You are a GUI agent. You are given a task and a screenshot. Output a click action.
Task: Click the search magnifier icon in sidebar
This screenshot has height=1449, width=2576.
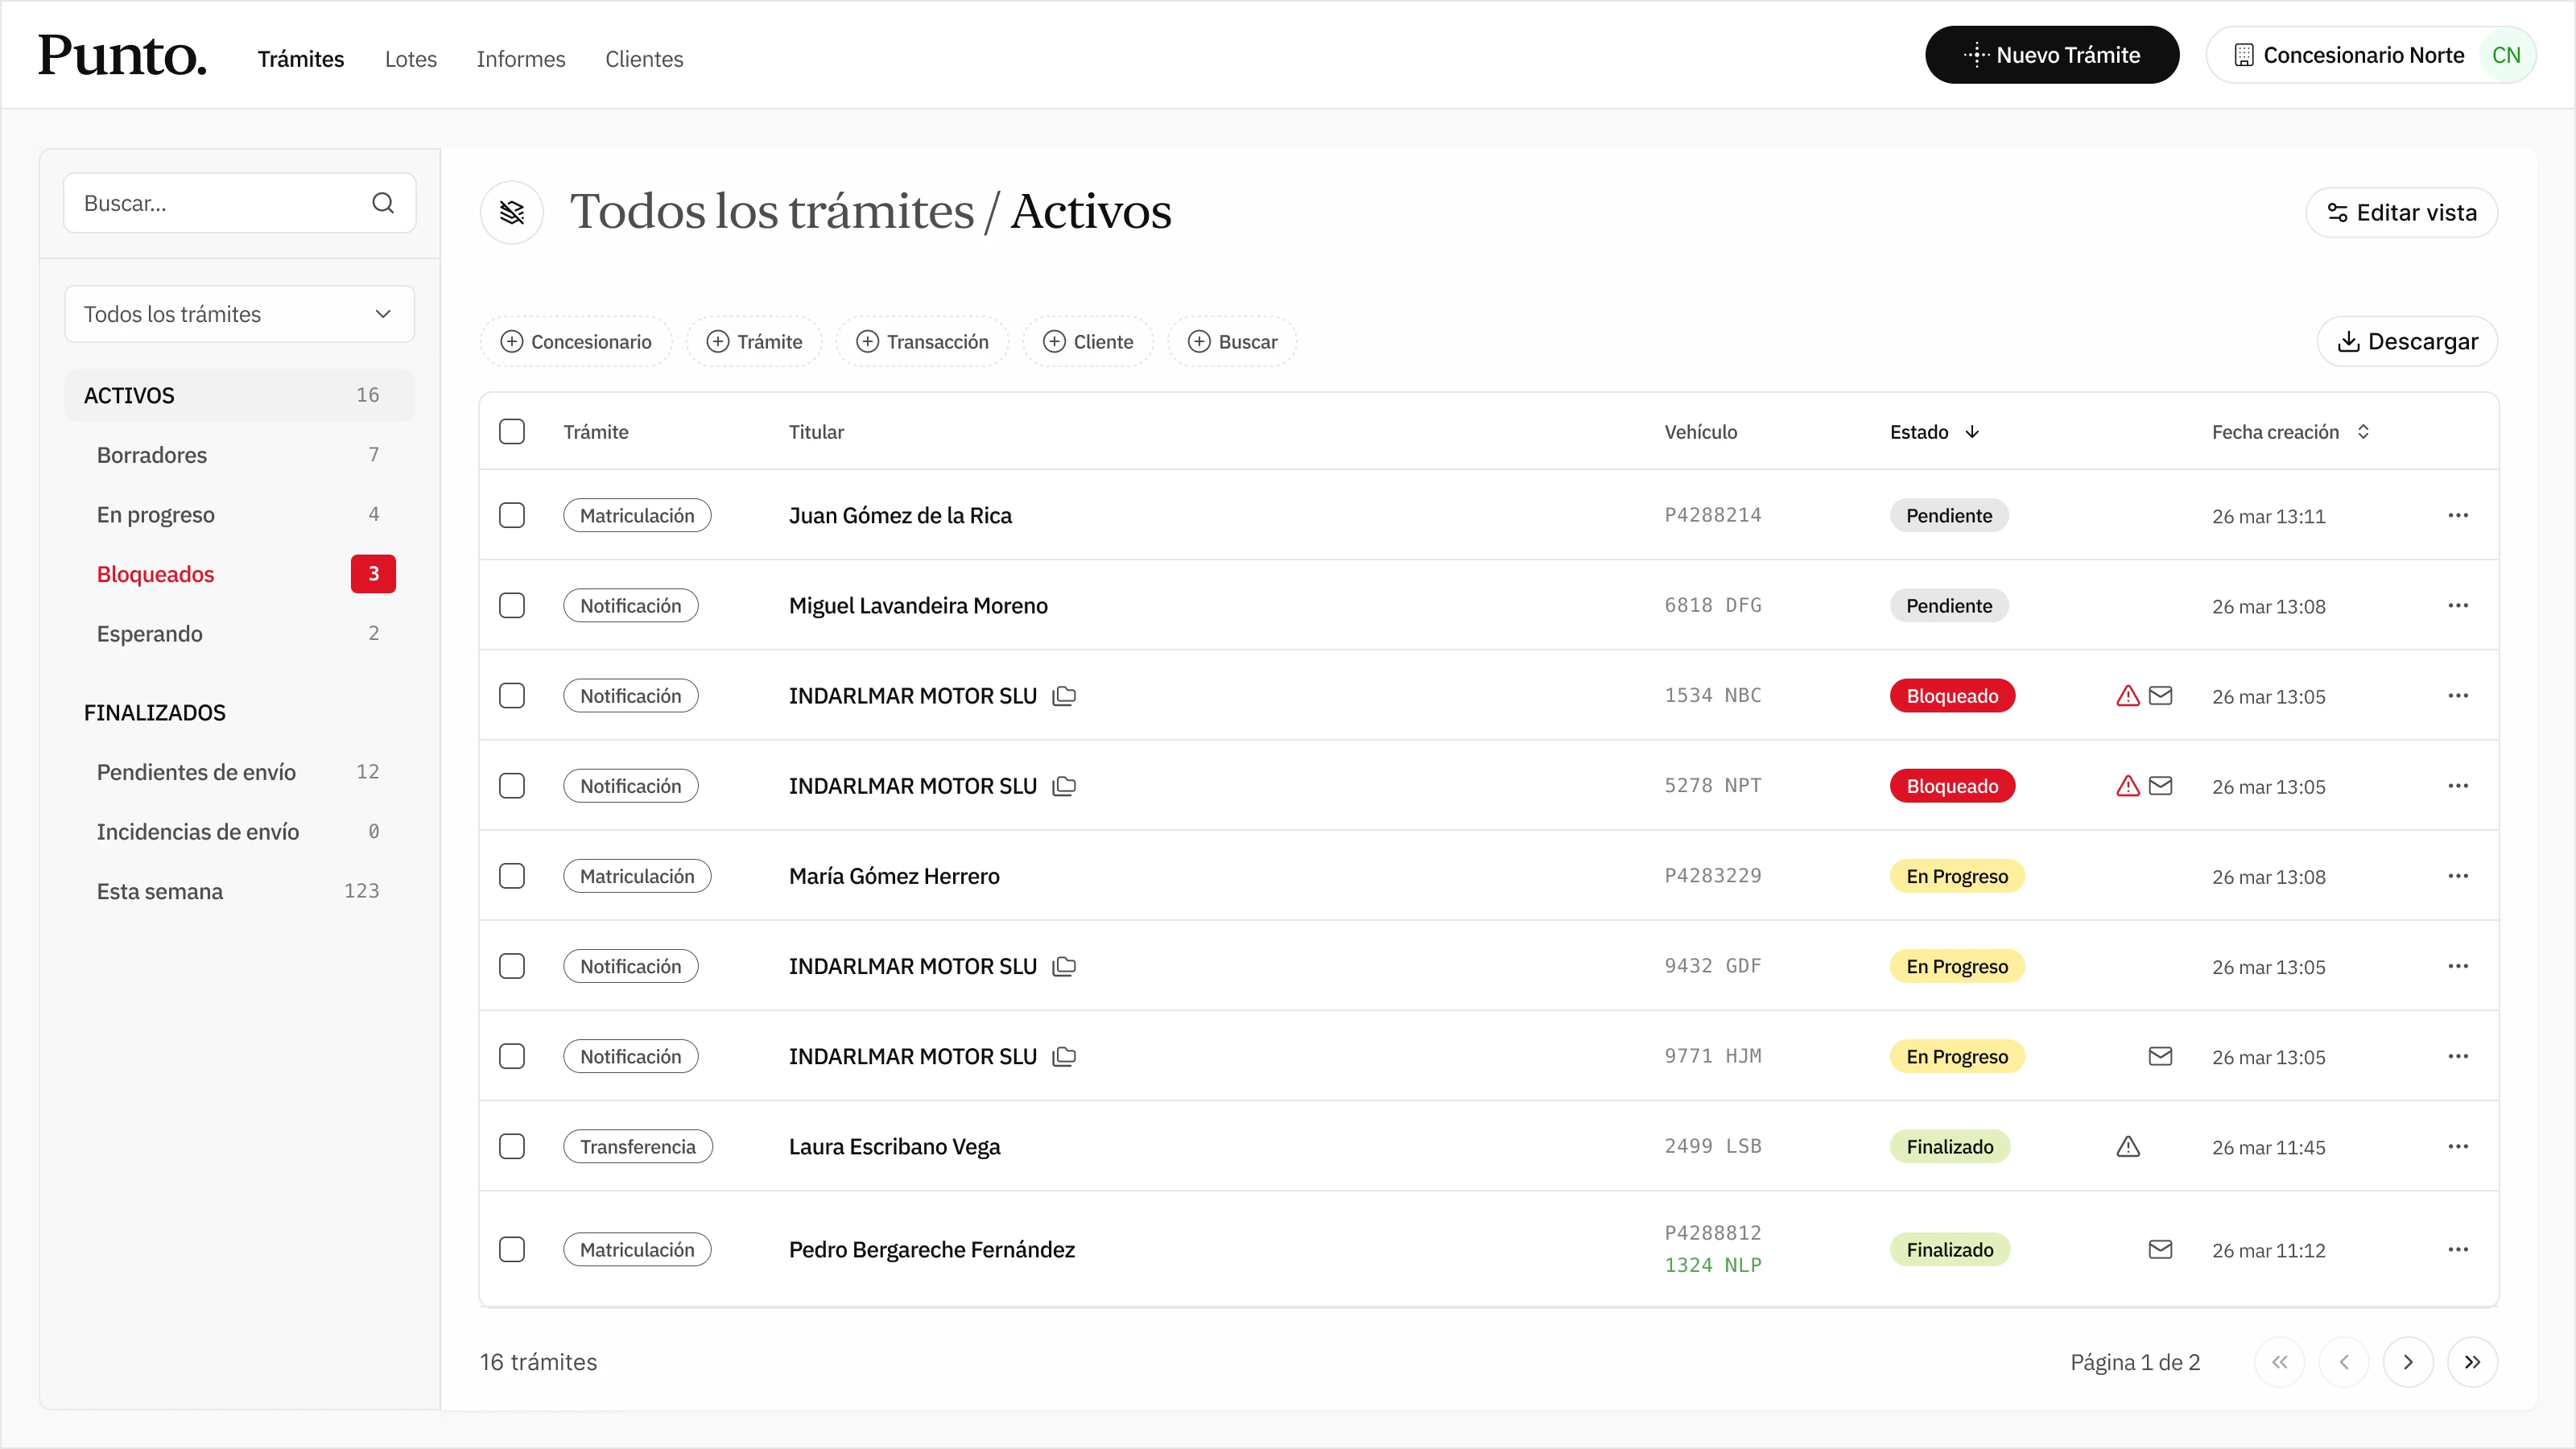[383, 203]
